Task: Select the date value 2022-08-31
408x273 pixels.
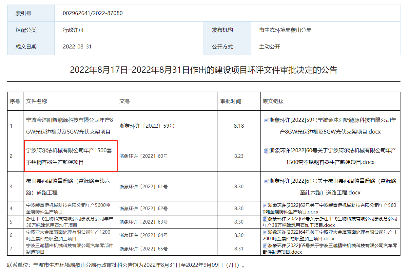Action: click(x=77, y=46)
